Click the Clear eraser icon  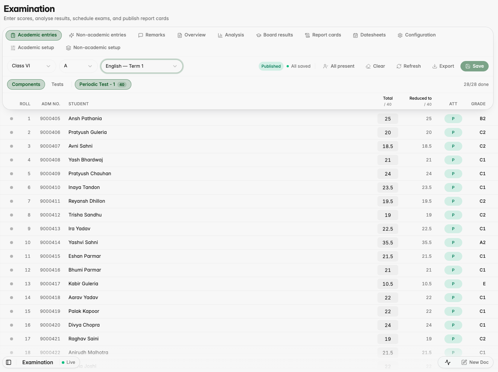(x=368, y=66)
